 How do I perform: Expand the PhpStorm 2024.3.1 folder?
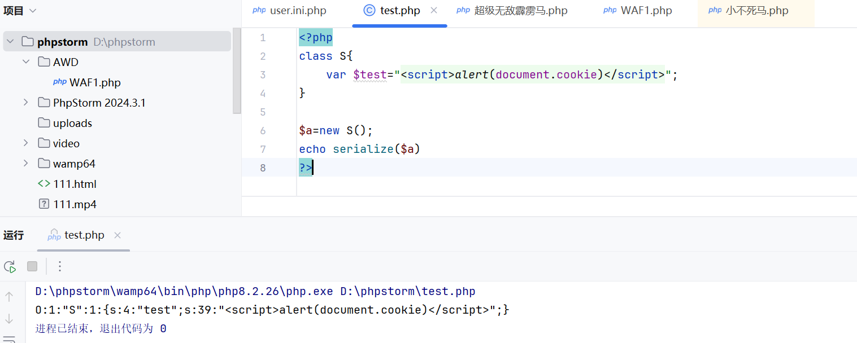26,103
